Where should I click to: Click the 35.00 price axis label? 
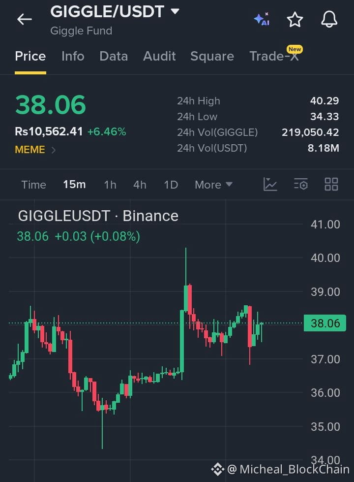[325, 426]
